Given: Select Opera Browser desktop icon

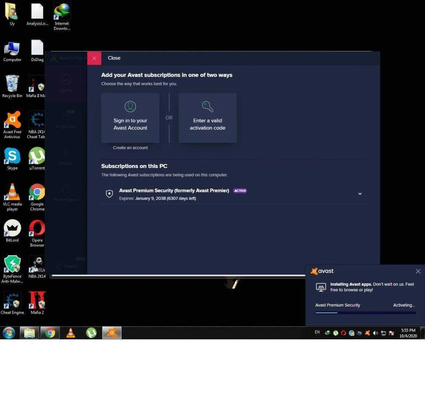Looking at the screenshot, I should (x=37, y=233).
